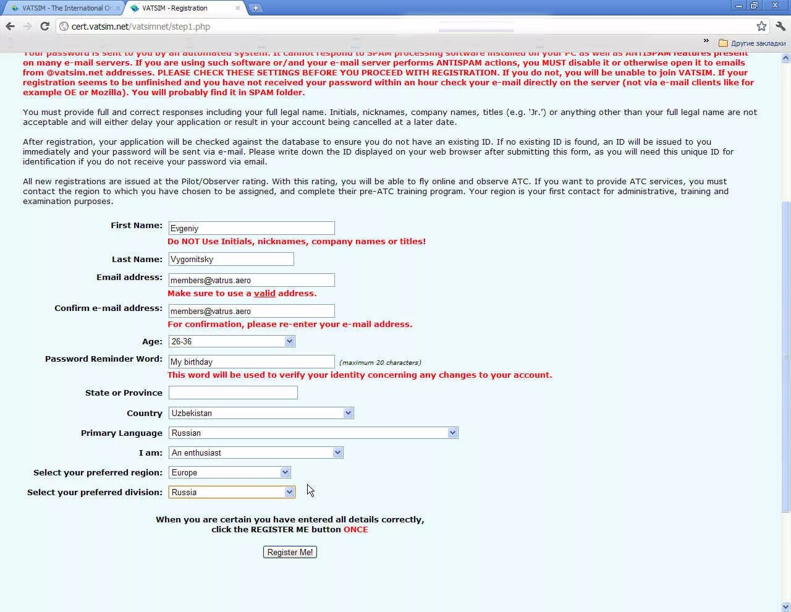Click the red word 'ONCE'
791x612 pixels.
click(x=355, y=530)
